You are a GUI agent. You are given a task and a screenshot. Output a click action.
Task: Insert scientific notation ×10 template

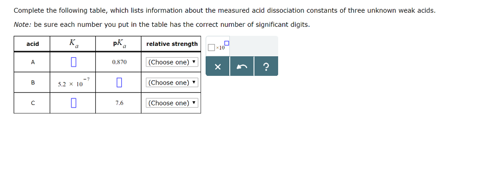point(218,45)
